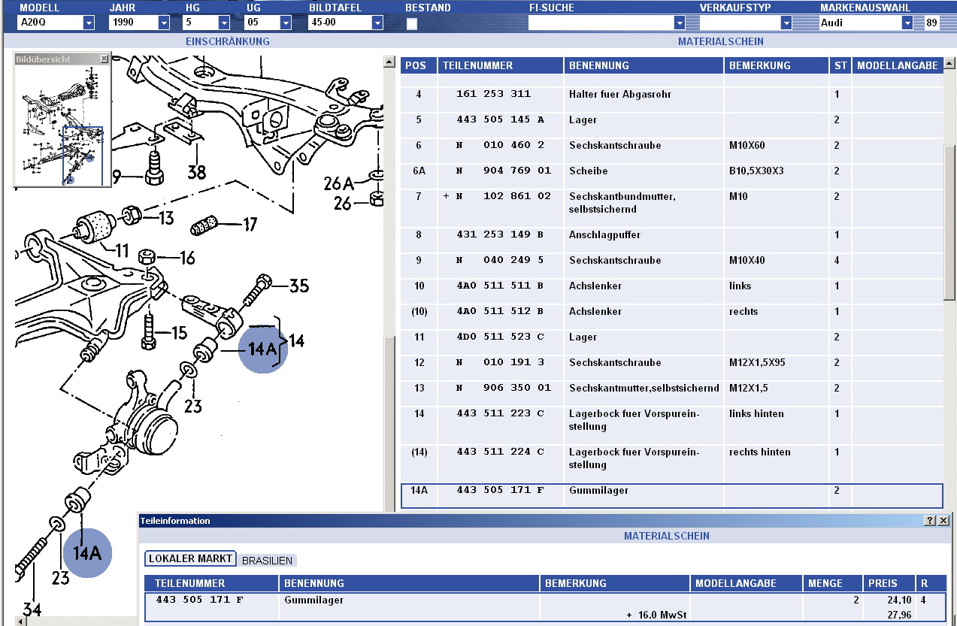Select the lower 14A callout bubble
Viewport: 957px width, 626px height.
(x=86, y=553)
